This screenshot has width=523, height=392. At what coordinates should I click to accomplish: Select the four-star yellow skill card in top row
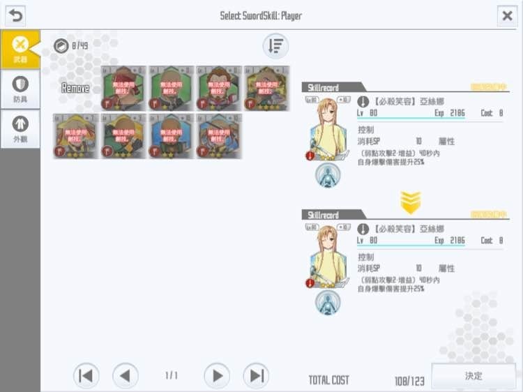[267, 89]
